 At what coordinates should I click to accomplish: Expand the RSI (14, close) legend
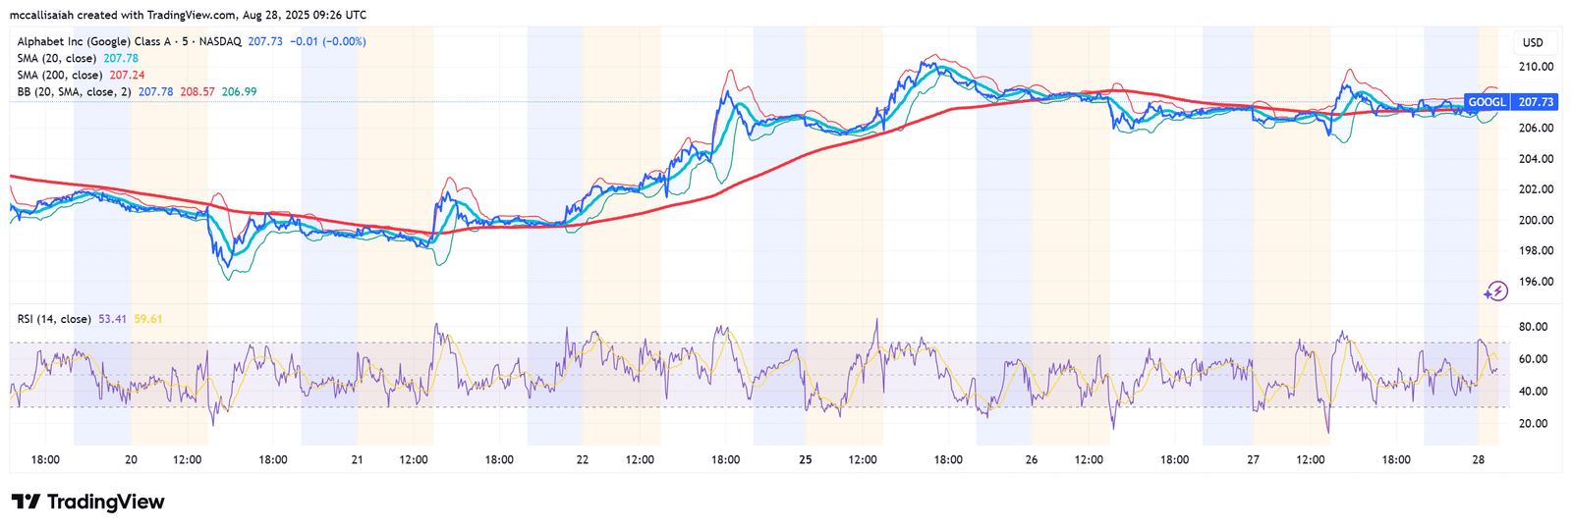point(54,319)
